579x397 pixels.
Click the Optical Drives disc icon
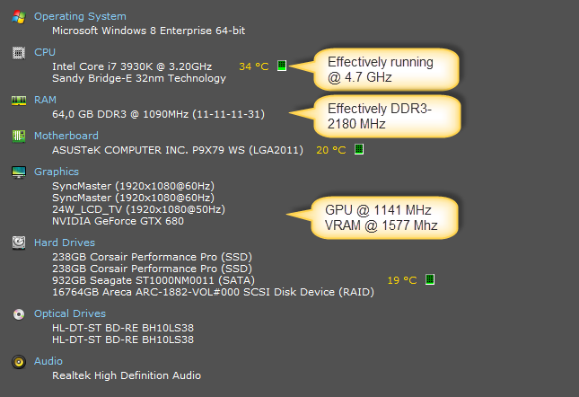pos(18,314)
